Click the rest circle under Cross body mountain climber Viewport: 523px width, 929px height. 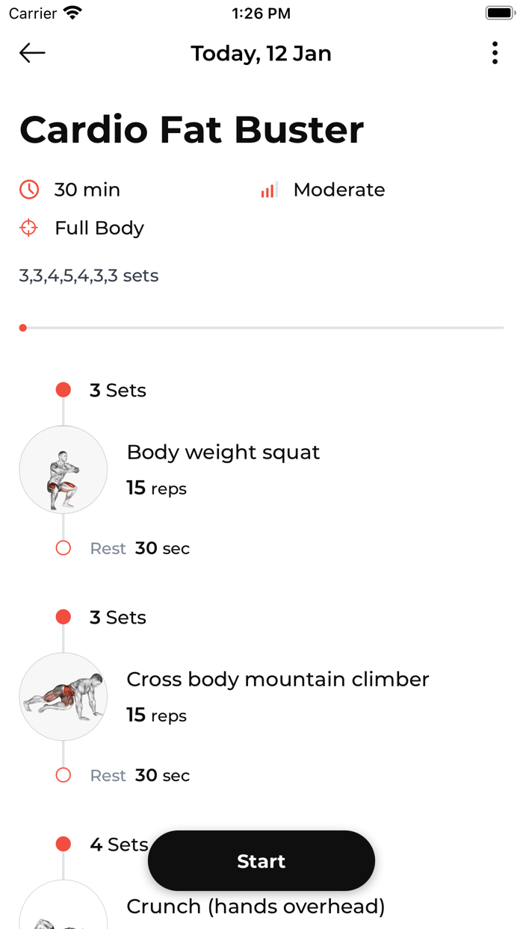(63, 775)
